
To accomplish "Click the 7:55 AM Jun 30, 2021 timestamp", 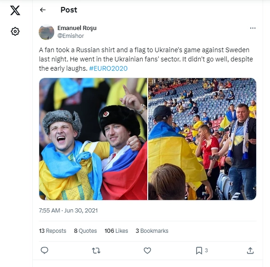I will pos(68,211).
